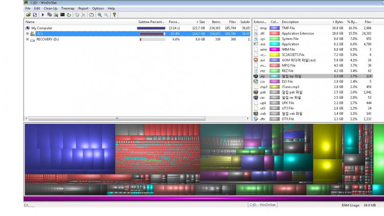
Task: Select the UPK File row
Action: (x=313, y=103)
